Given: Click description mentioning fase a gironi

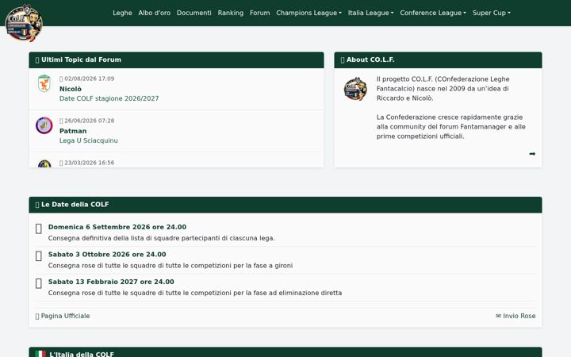Looking at the screenshot, I should point(171,266).
